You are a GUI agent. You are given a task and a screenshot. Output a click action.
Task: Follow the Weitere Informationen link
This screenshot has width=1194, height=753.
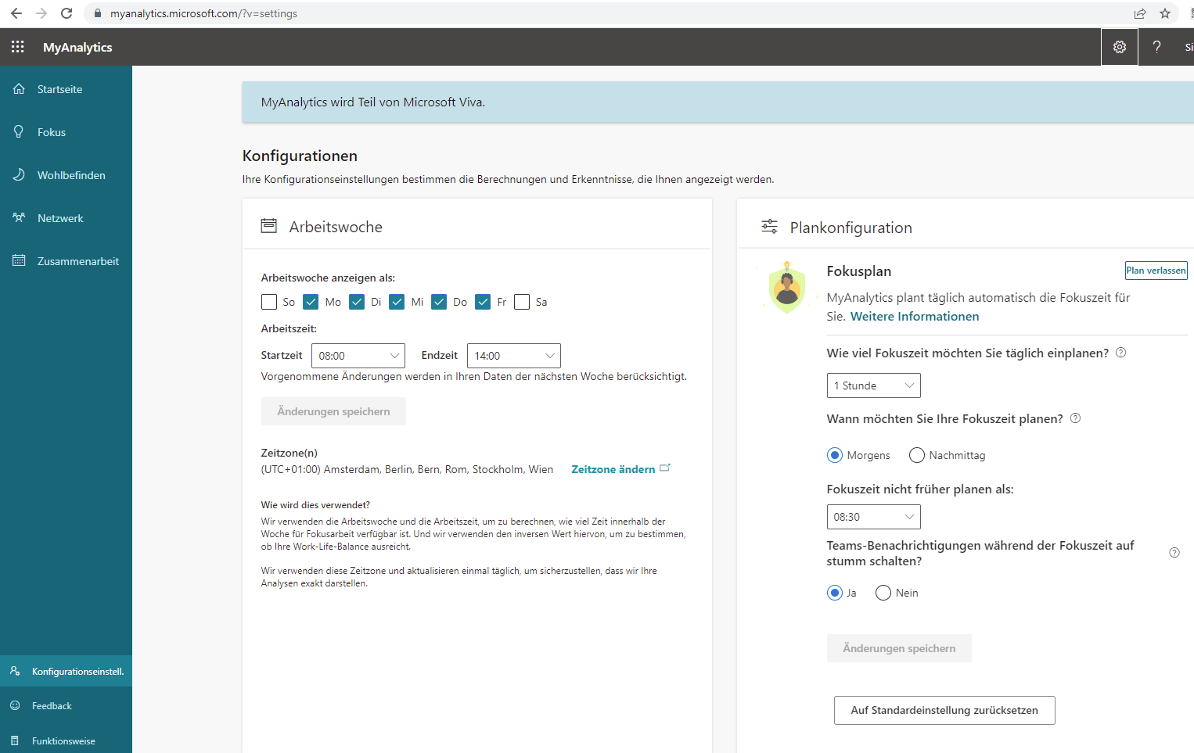point(915,316)
